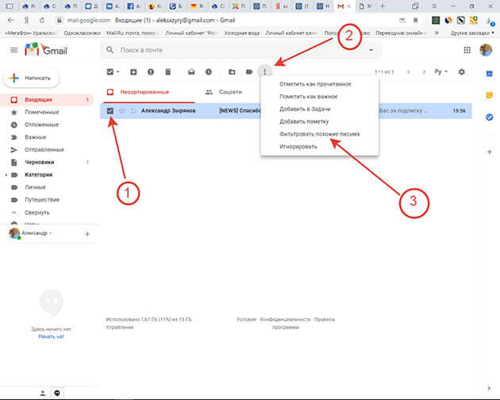Viewport: 500px width, 400px height.
Task: Click the Начать чат link
Action: pyautogui.click(x=50, y=337)
